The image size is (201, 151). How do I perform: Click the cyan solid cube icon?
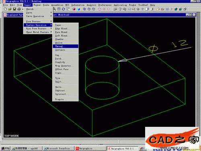pos(78,9)
